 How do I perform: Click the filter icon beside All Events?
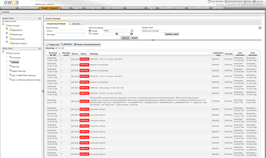(10, 57)
